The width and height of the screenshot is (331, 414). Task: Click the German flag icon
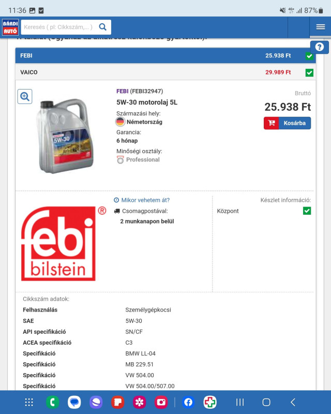pyautogui.click(x=120, y=122)
